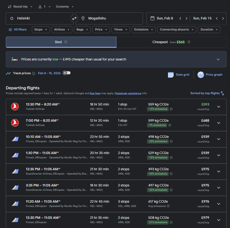The image size is (230, 228).
Task: Click the swap origin and destination icon
Action: (74, 18)
